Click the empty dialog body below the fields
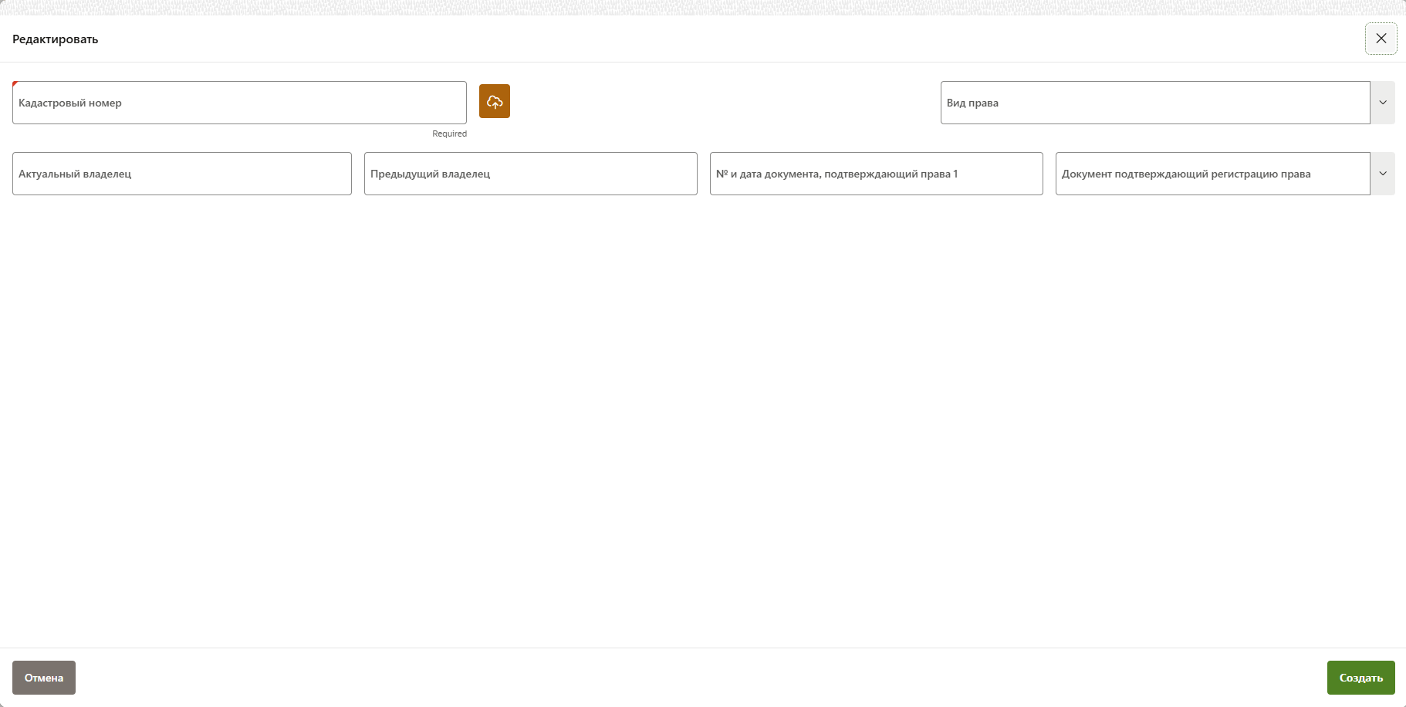Screen dimensions: 1406x707 702,417
